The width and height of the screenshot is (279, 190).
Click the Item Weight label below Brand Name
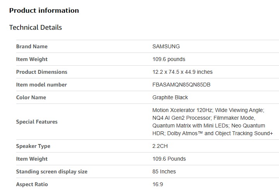pos(32,59)
